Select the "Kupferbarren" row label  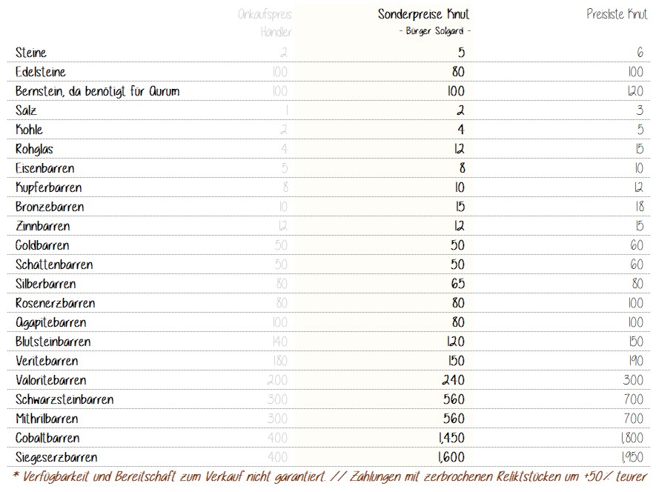[x=48, y=187]
